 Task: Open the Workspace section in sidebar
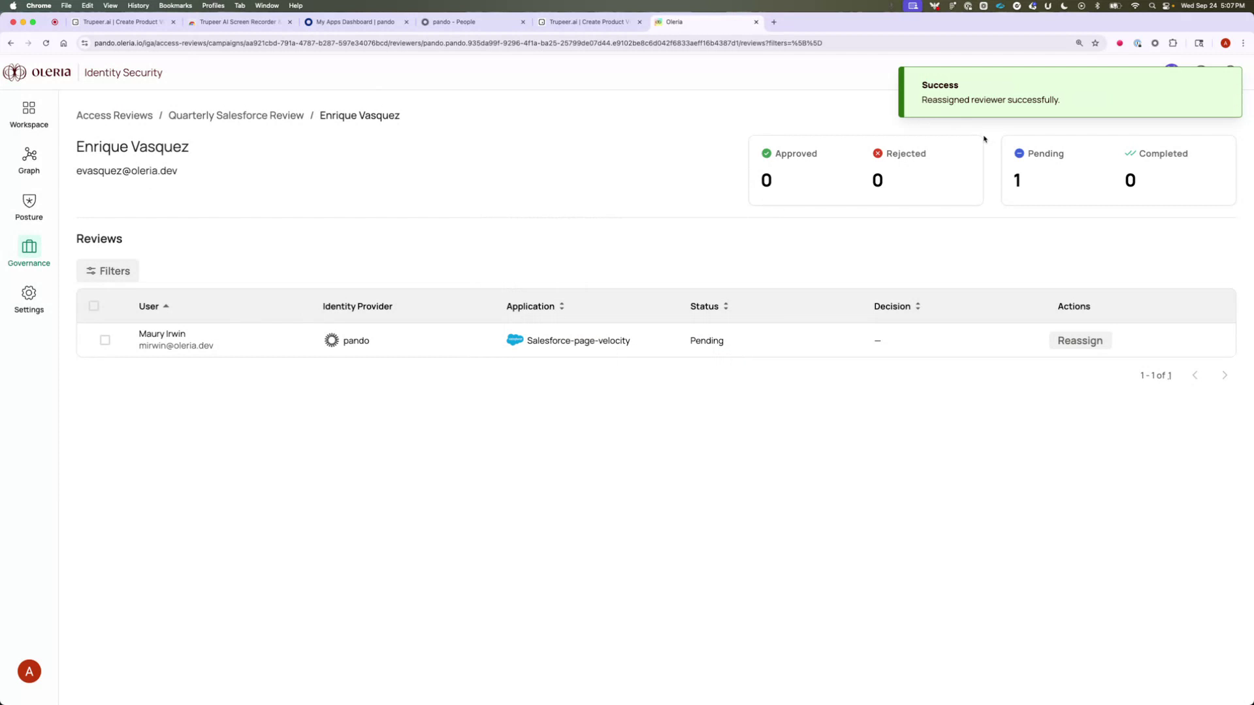coord(28,114)
